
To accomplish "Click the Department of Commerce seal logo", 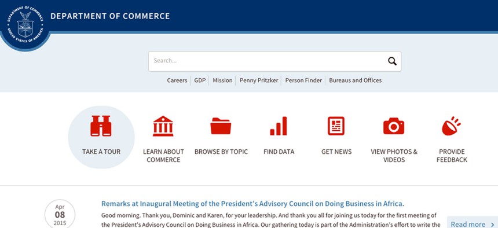I will [25, 24].
